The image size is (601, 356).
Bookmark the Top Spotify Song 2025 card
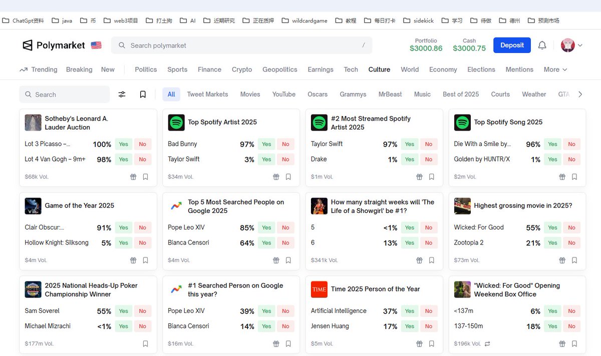click(x=574, y=177)
